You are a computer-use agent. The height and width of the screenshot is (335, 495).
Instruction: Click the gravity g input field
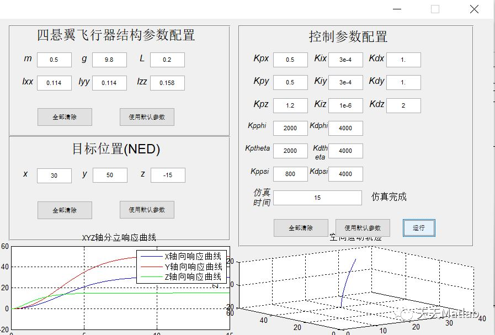coord(109,60)
